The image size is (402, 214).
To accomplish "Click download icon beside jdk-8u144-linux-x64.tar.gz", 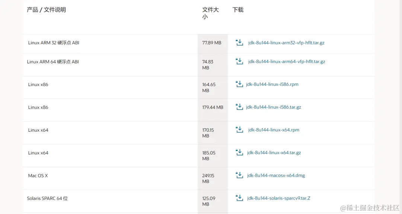I will [x=239, y=152].
